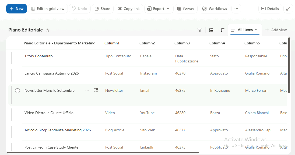Open item Lancio Campagna Autunno 2026
The width and height of the screenshot is (295, 155).
coord(52,73)
